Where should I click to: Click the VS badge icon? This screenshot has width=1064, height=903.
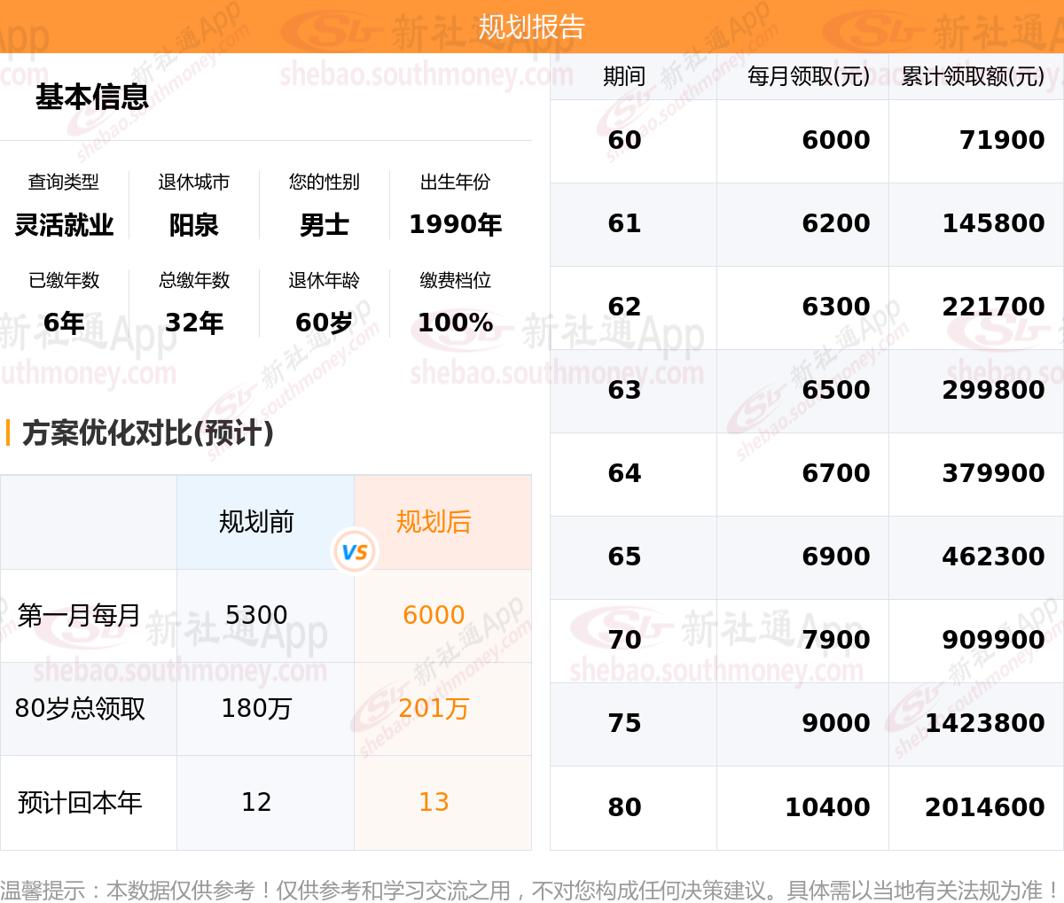(x=355, y=552)
